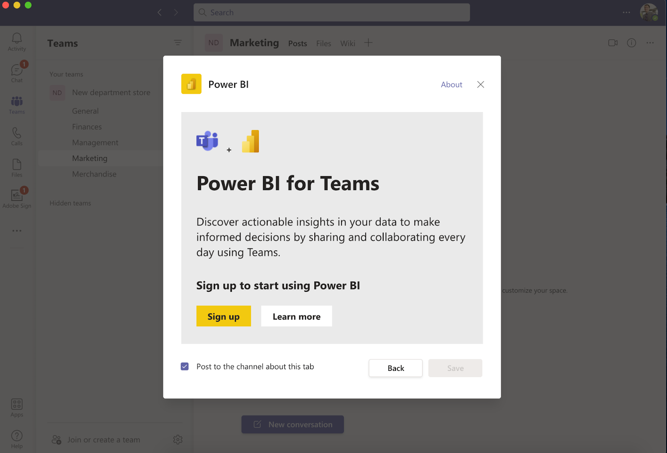Collapse the Your teams section

pos(66,74)
